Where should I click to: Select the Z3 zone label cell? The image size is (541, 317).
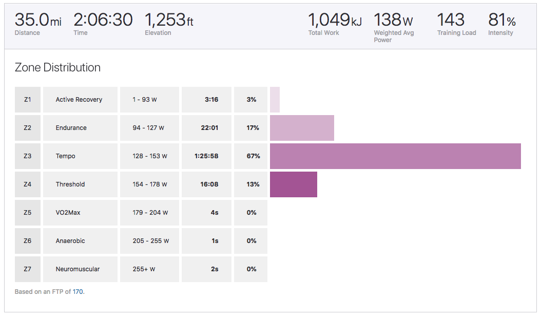[28, 156]
